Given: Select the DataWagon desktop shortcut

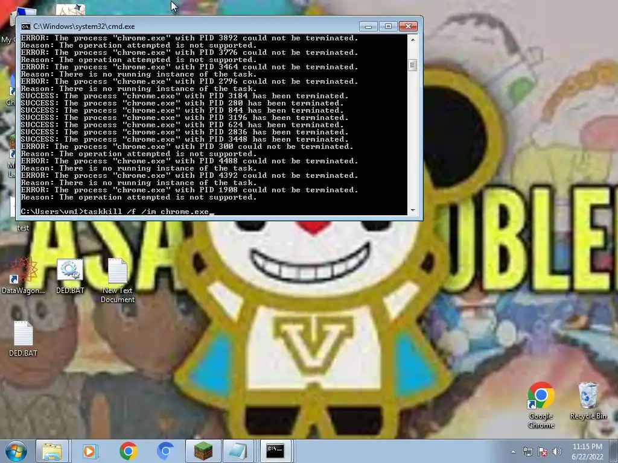Looking at the screenshot, I should [x=23, y=276].
